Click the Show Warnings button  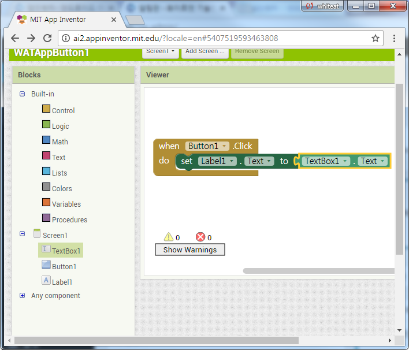point(190,250)
